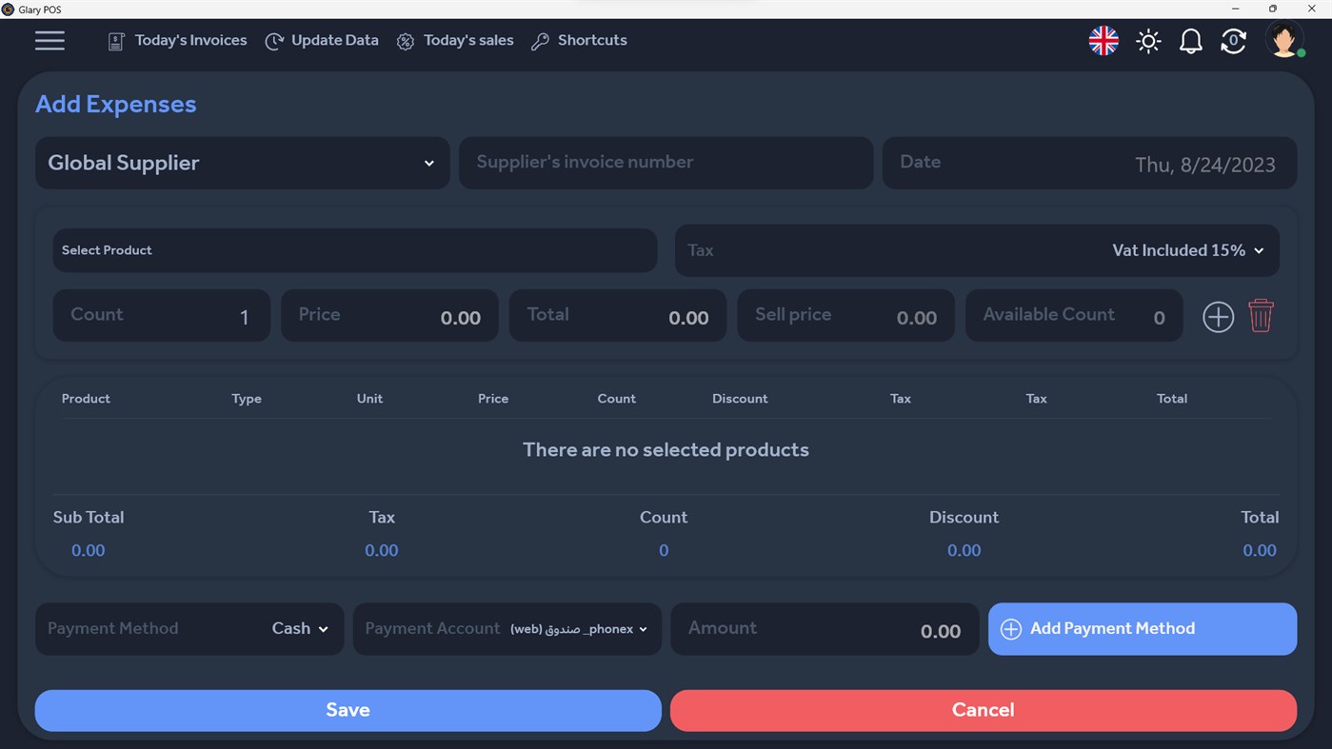Click the Shortcuts key icon
Image resolution: width=1332 pixels, height=749 pixels.
[x=541, y=41]
